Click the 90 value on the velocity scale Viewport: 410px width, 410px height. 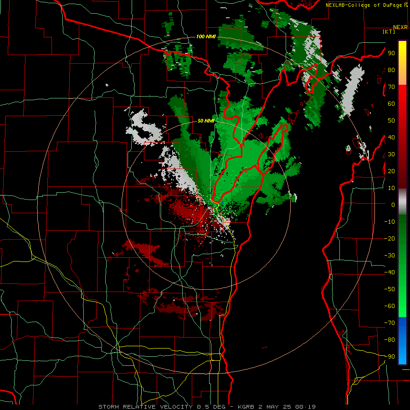click(391, 53)
